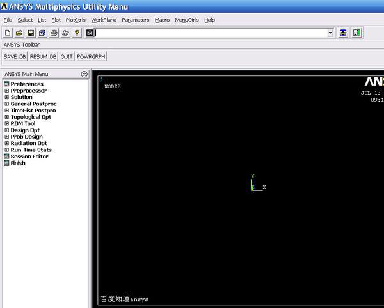Click inside the command input field
Viewport: 384px width, 308px height.
(x=211, y=33)
